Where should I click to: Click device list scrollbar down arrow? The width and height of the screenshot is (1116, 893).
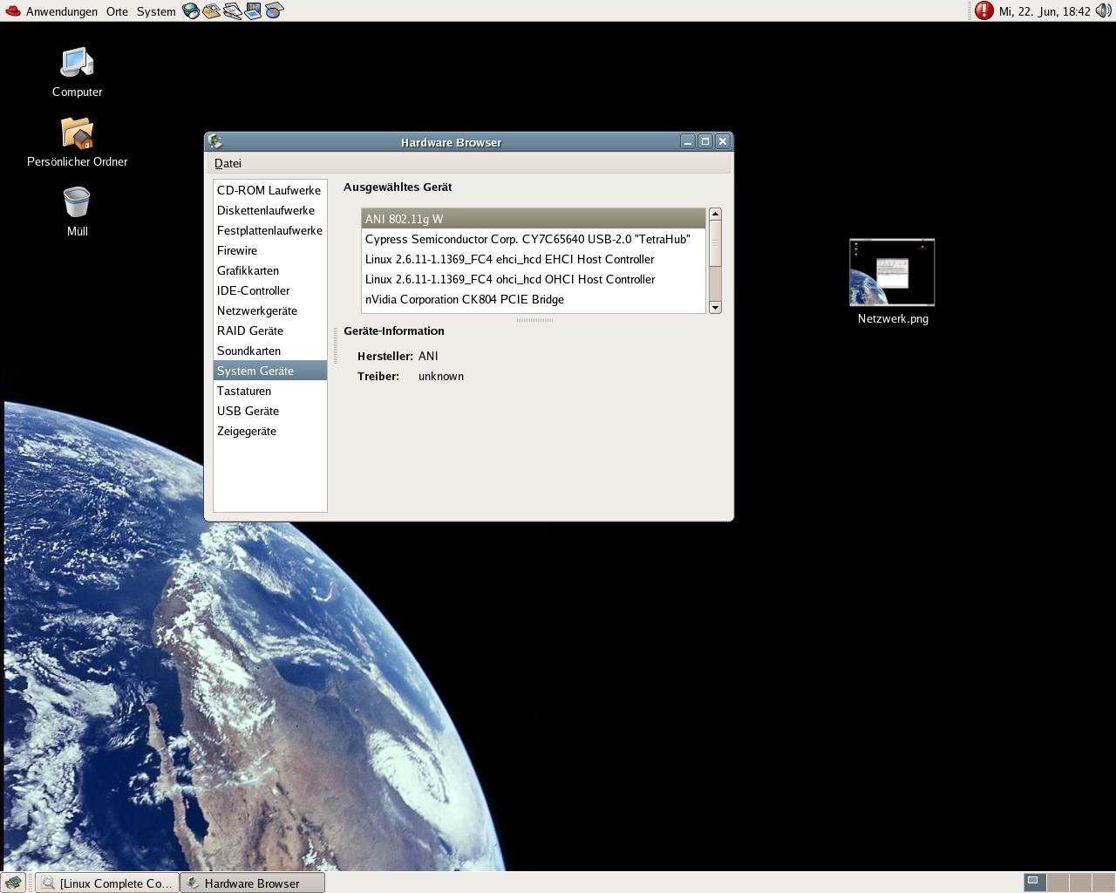(715, 307)
